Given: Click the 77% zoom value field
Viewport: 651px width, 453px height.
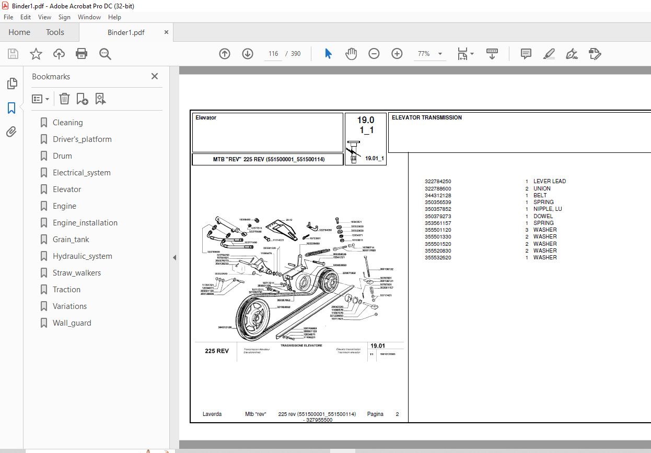Looking at the screenshot, I should 424,54.
